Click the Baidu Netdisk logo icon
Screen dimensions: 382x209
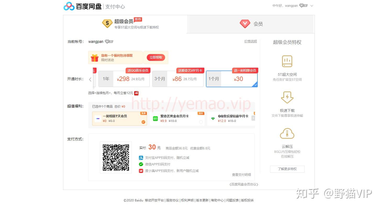tap(69, 6)
